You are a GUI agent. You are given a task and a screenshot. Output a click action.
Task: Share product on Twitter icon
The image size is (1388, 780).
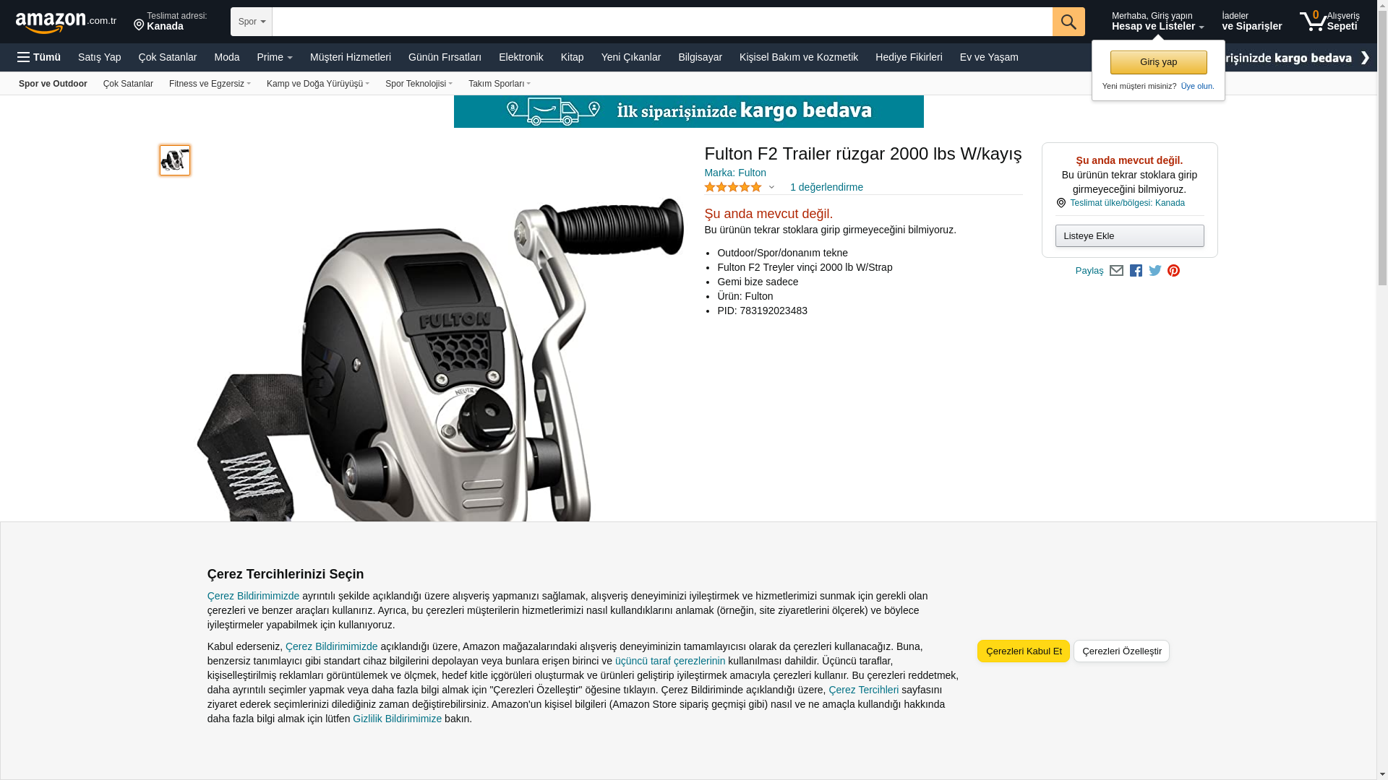[1155, 271]
